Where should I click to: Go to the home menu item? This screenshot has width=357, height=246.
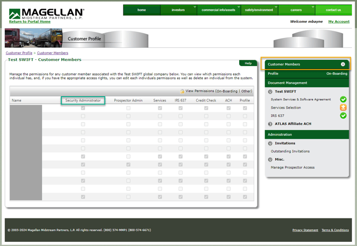[x=142, y=10]
